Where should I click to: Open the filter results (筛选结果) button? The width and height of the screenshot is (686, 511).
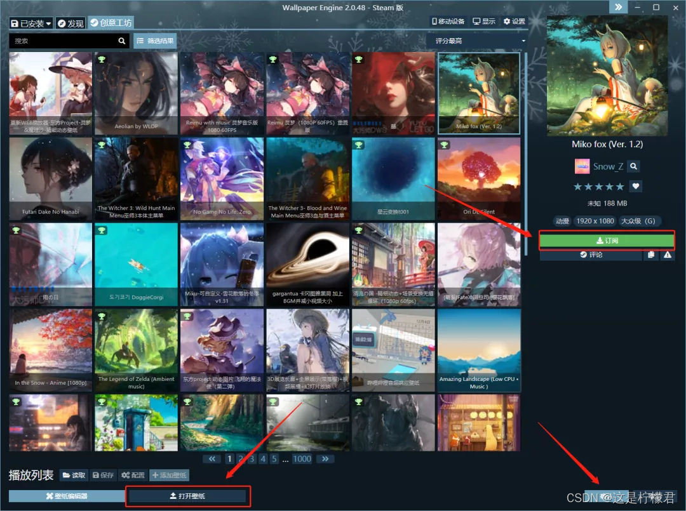pos(155,41)
